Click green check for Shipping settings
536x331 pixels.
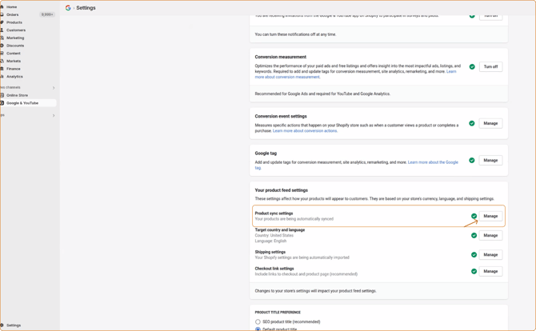tap(474, 255)
